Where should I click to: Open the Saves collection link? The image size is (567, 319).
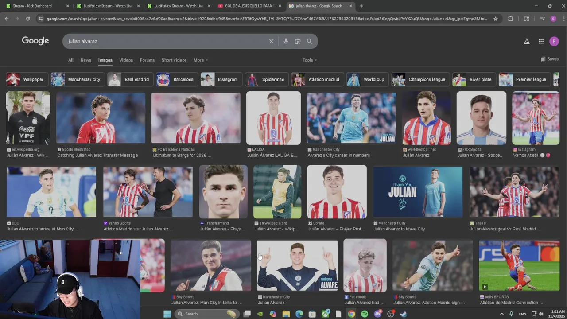(550, 59)
